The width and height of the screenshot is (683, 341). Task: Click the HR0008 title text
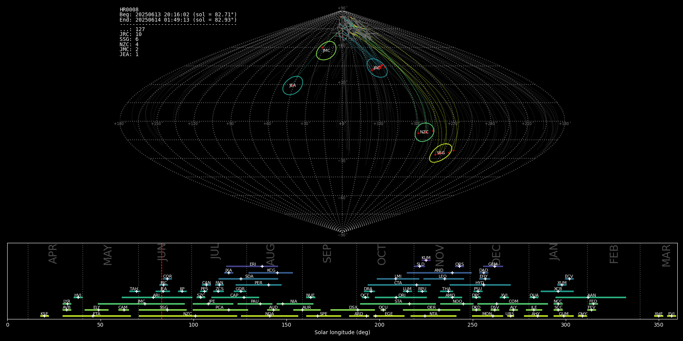[x=129, y=10]
